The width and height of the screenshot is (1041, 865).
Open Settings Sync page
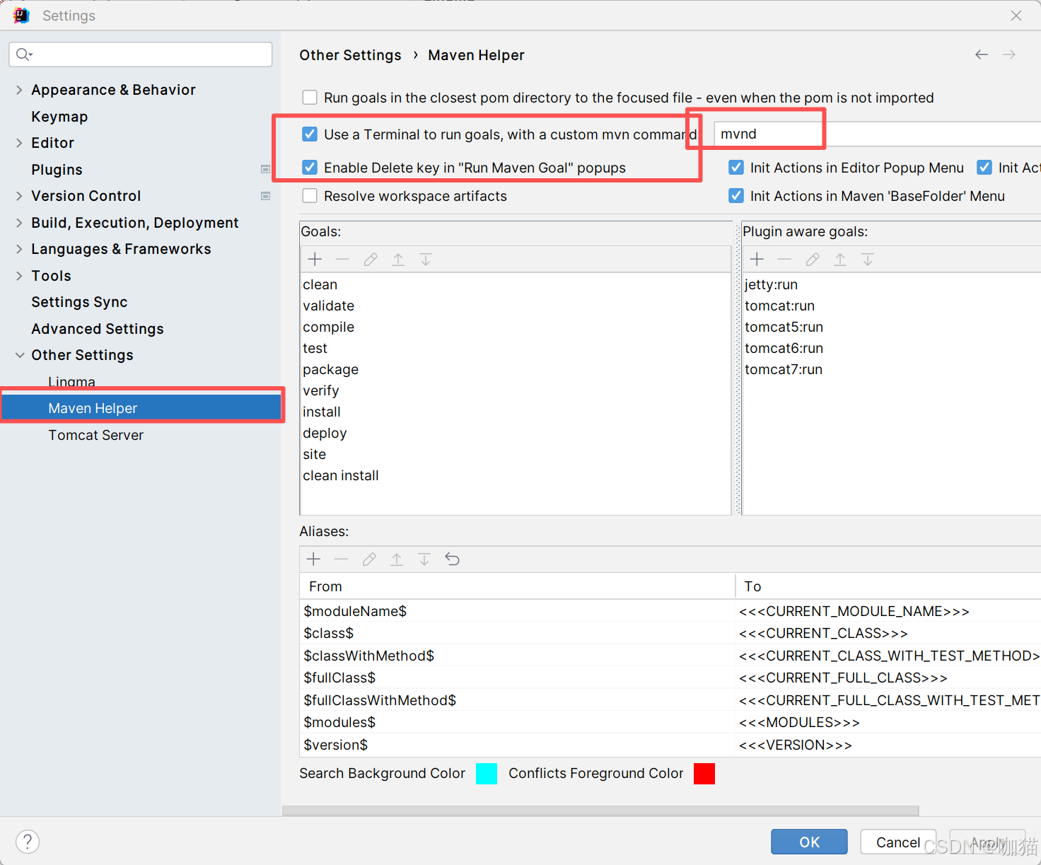(79, 302)
